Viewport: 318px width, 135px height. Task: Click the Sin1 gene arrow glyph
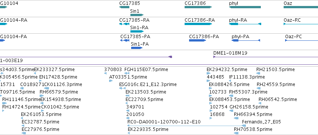(137, 15)
